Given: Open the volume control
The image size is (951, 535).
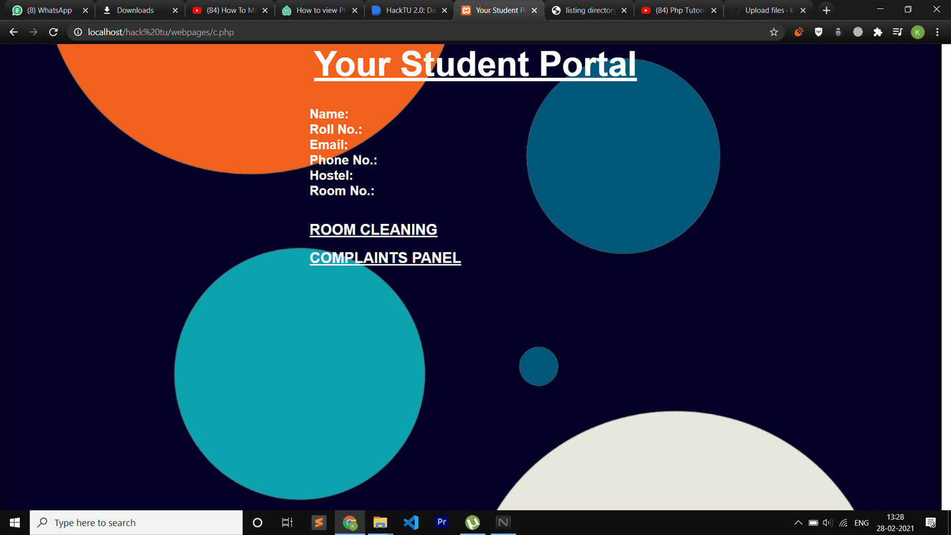Looking at the screenshot, I should click(x=828, y=522).
